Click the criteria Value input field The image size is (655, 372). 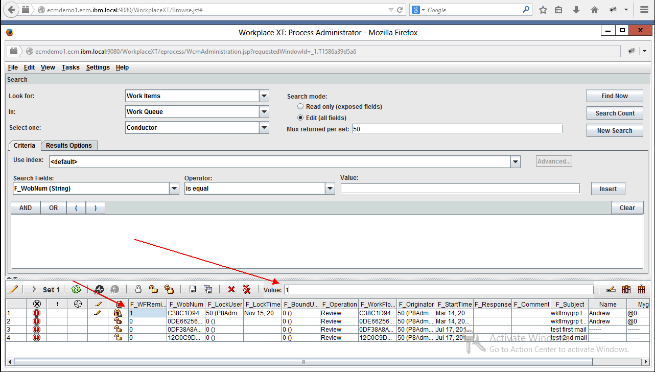click(x=460, y=189)
